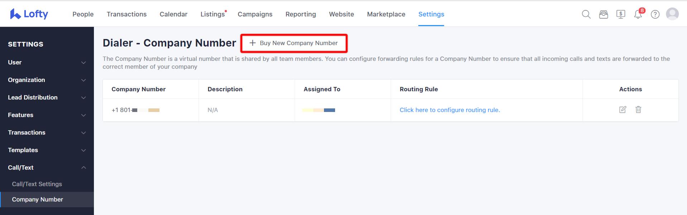Edit the company number using the pencil icon

tap(622, 110)
